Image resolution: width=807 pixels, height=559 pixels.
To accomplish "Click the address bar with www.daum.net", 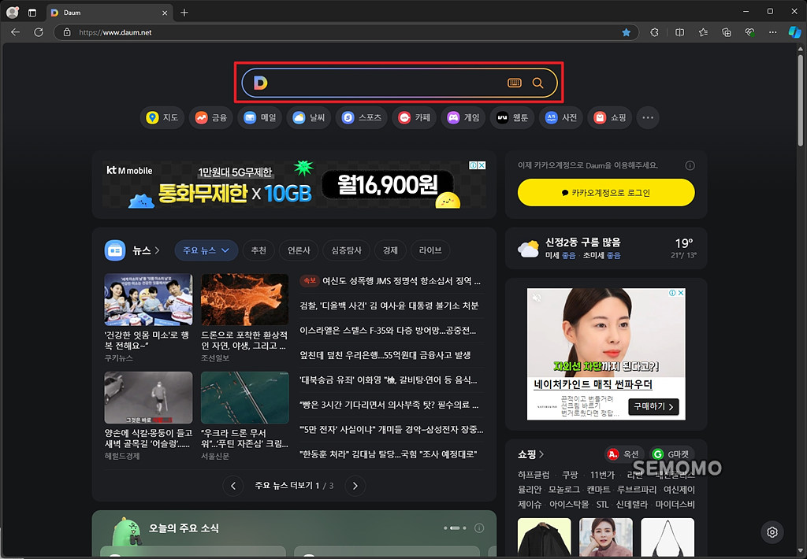I will (345, 32).
